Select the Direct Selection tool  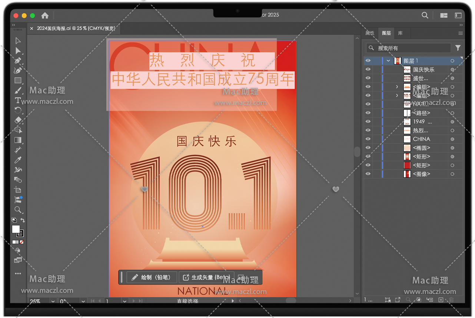[x=18, y=51]
